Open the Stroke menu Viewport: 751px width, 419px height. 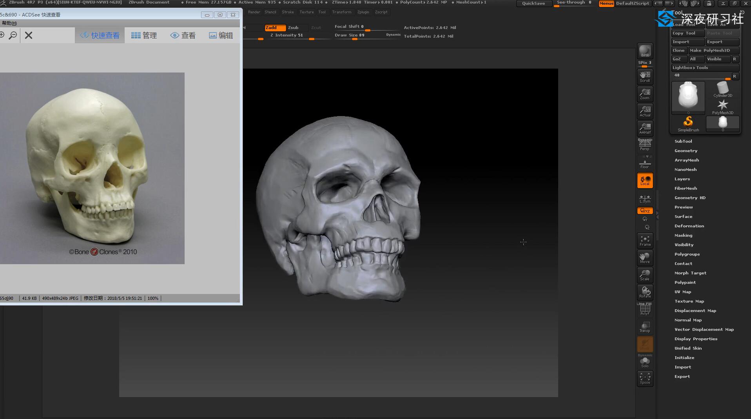(288, 12)
